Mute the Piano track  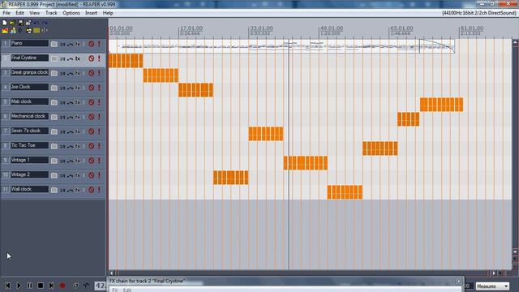92,44
